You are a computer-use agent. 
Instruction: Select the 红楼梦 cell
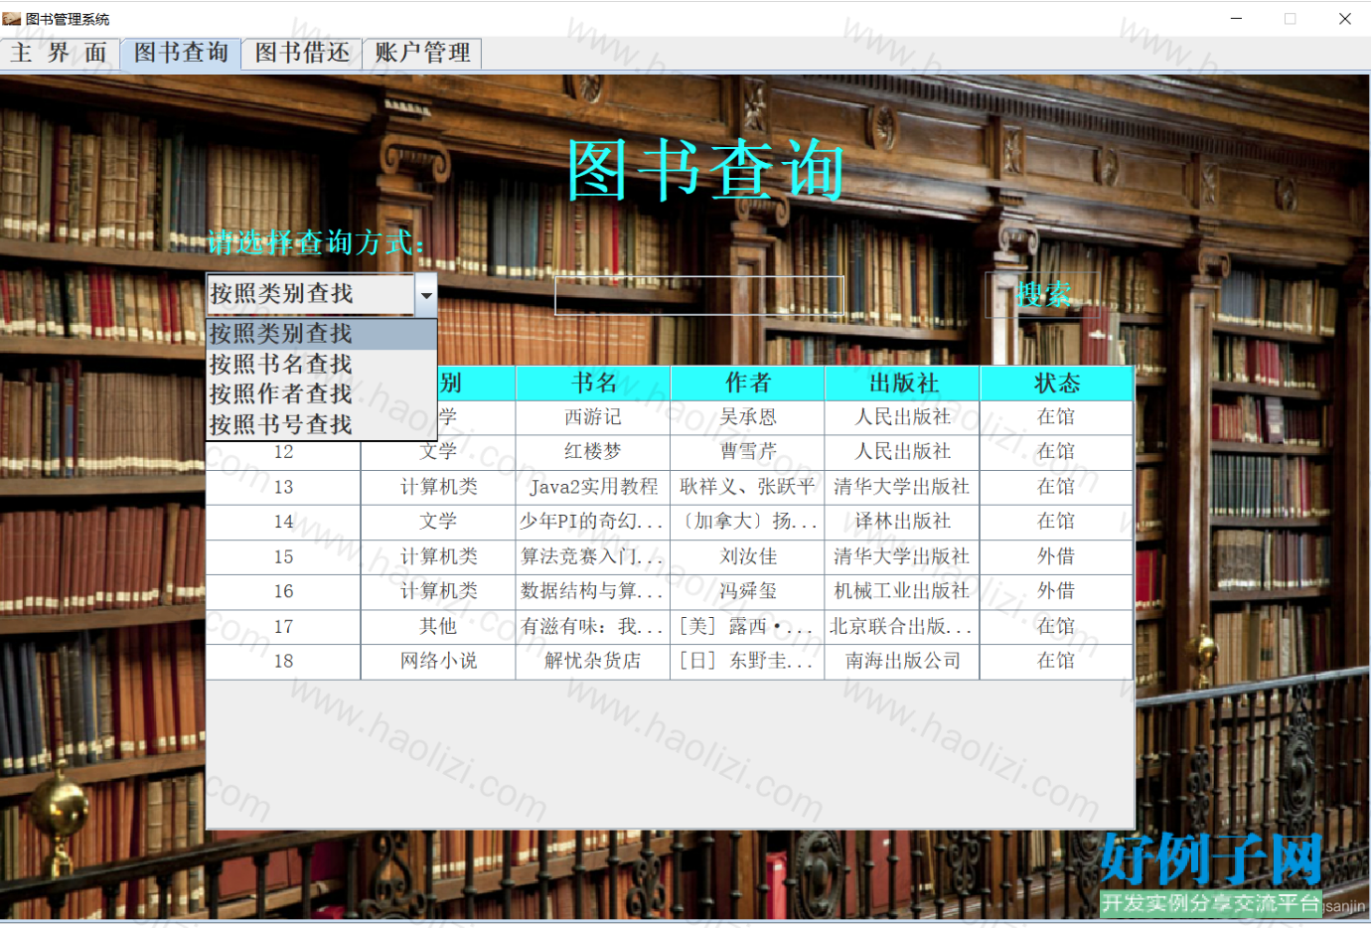[593, 452]
